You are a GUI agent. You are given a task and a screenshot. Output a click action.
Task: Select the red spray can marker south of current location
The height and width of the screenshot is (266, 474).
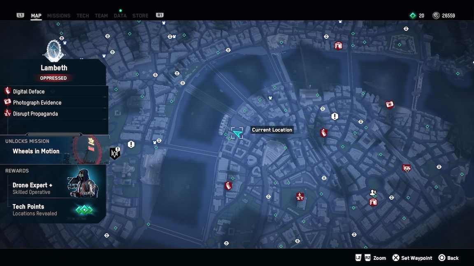click(228, 186)
